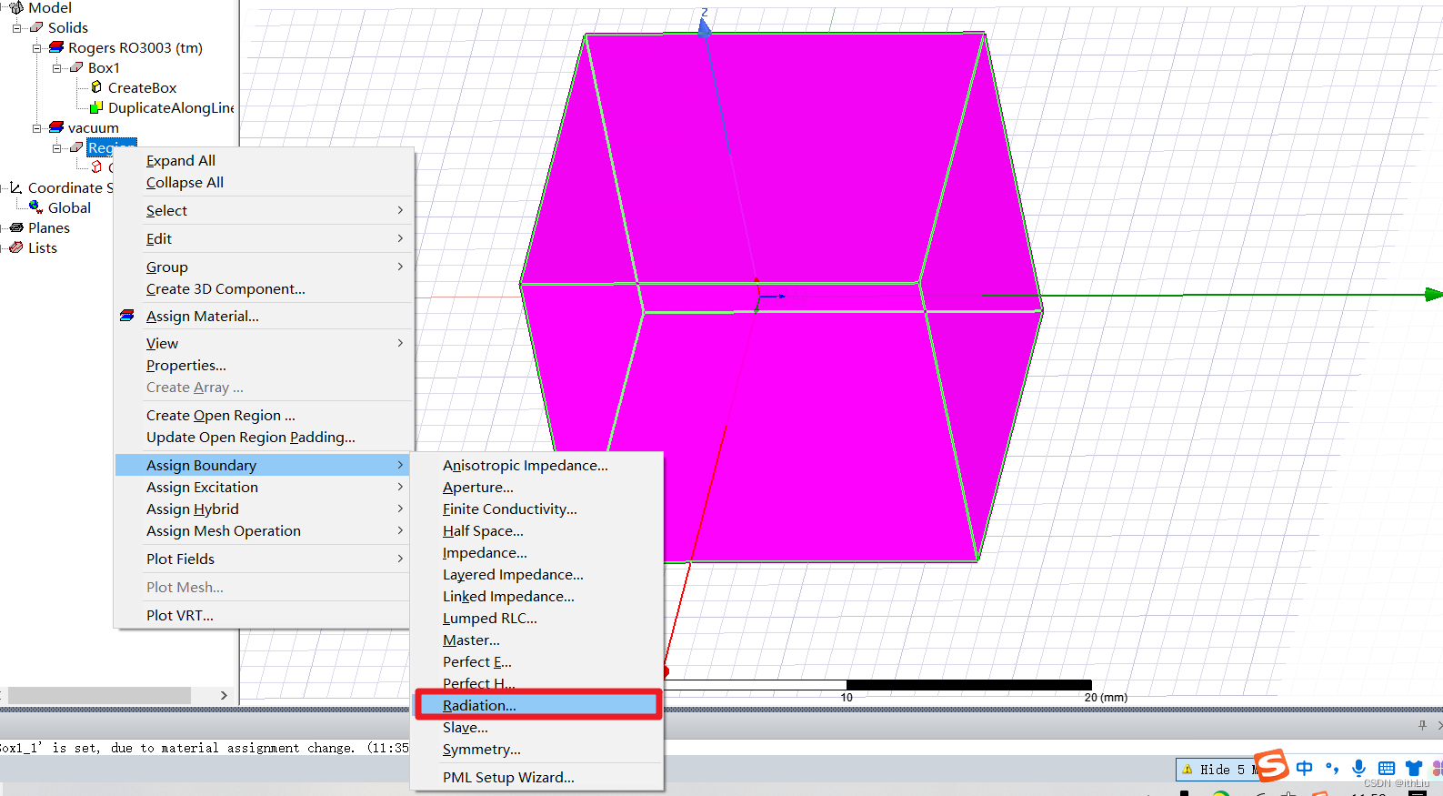The height and width of the screenshot is (796, 1443).
Task: Click the Global coordinate system icon
Action: coord(36,207)
